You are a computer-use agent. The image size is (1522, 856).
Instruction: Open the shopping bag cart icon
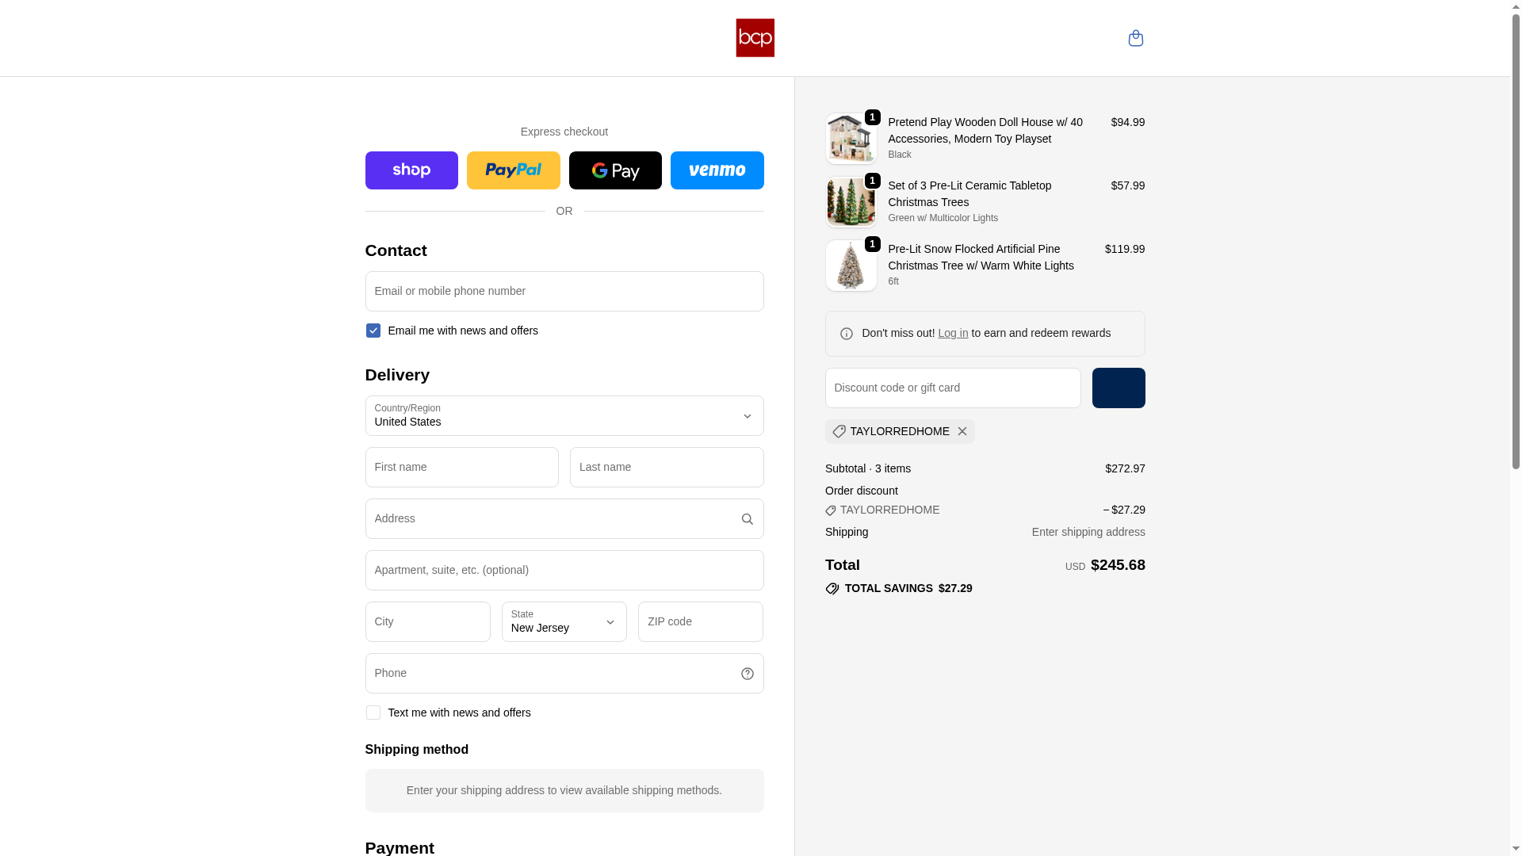[1135, 38]
